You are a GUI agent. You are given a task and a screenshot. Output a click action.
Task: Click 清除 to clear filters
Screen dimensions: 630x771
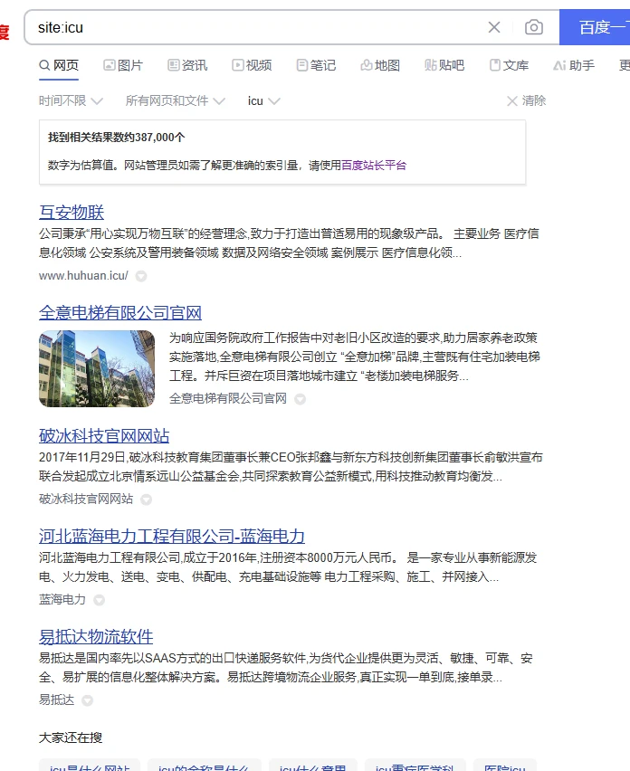[526, 100]
